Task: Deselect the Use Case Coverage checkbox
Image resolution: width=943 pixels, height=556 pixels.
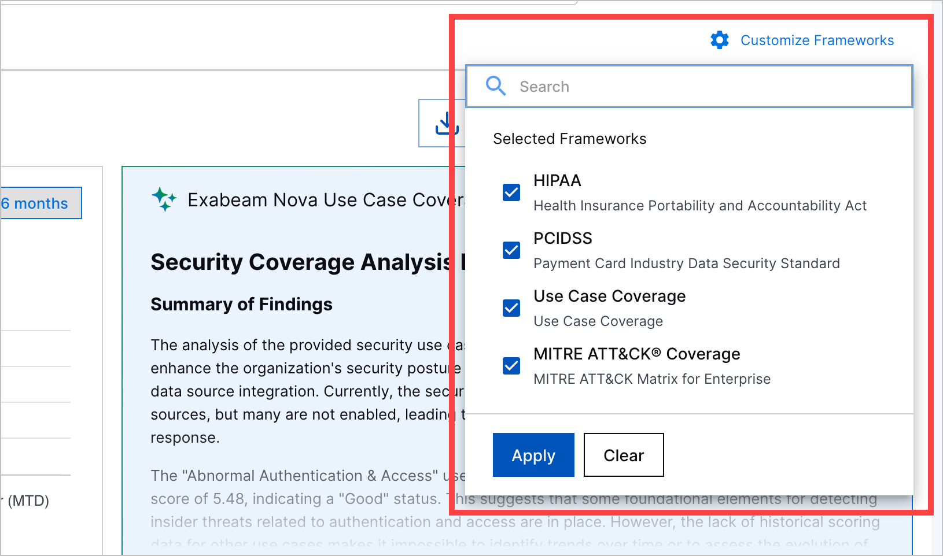Action: pyautogui.click(x=511, y=308)
